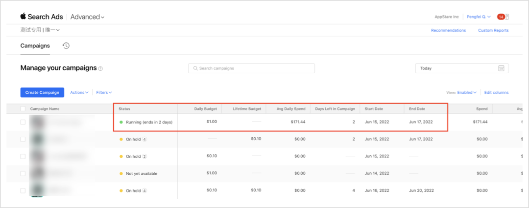Check the box for the Running campaign row
This screenshot has width=529, height=208.
23,122
